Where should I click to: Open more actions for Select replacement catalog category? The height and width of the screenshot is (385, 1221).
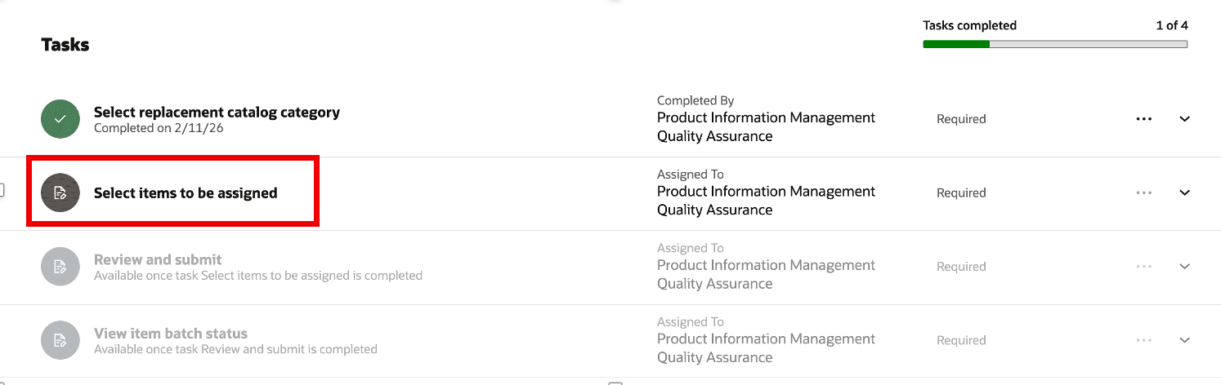(x=1143, y=119)
